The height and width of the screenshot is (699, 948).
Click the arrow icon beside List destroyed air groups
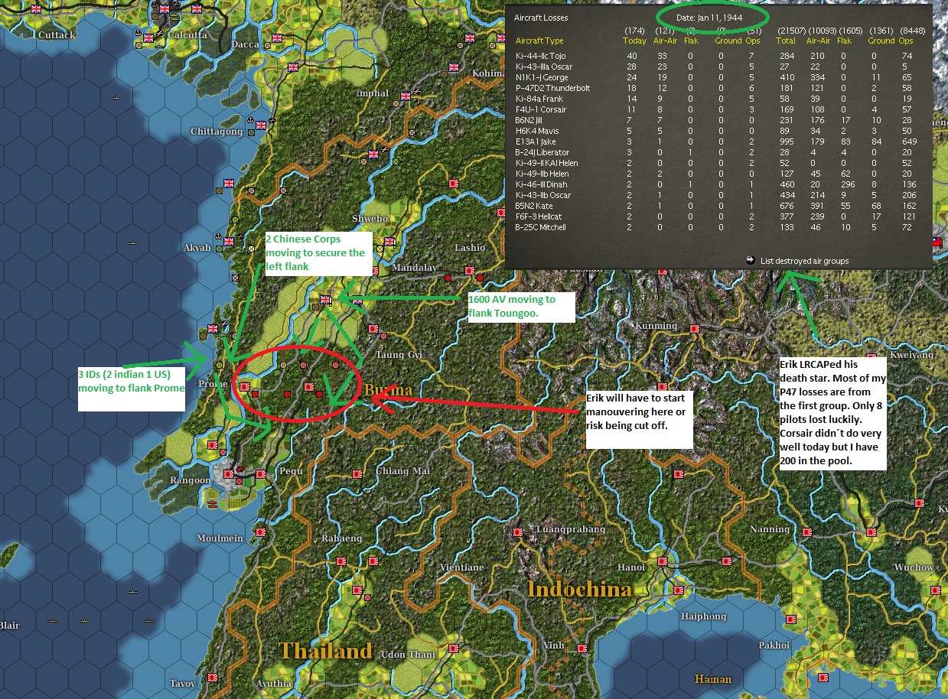click(750, 261)
